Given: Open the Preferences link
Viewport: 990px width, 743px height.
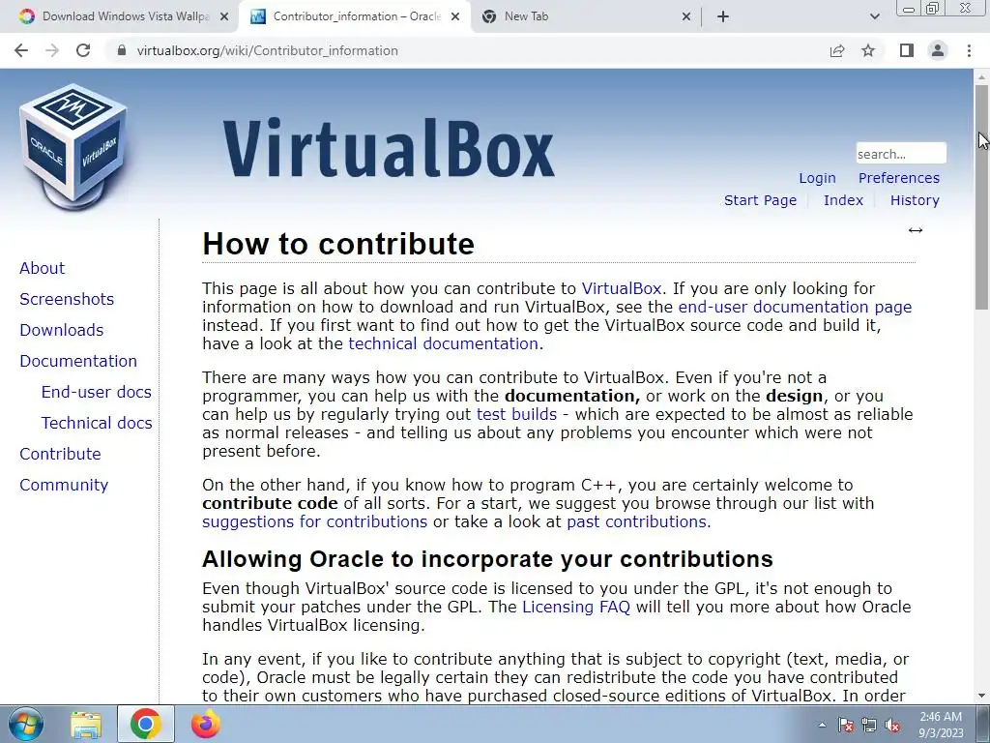Looking at the screenshot, I should point(898,178).
